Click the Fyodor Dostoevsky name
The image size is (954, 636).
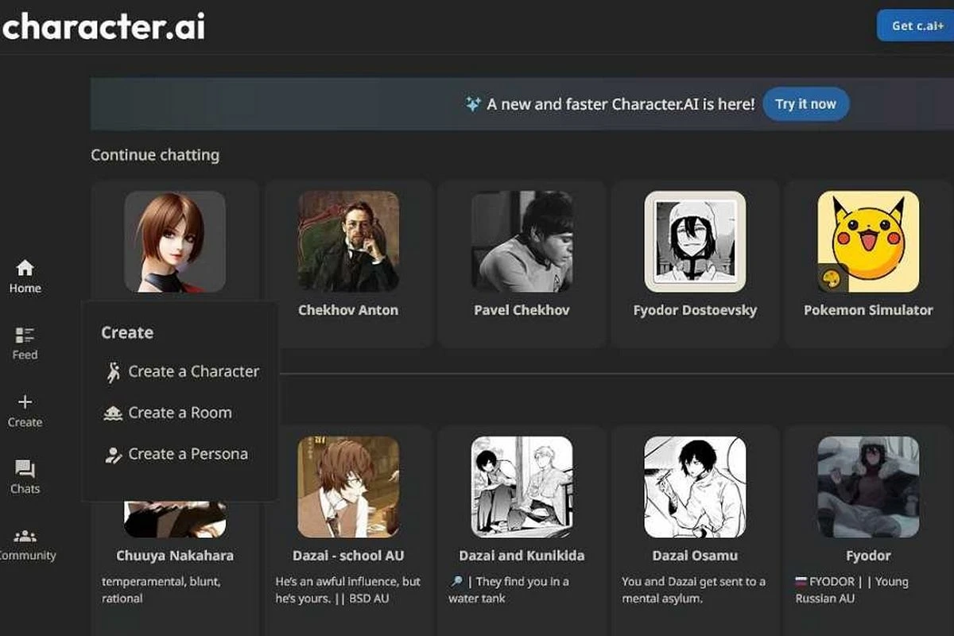[x=695, y=310]
